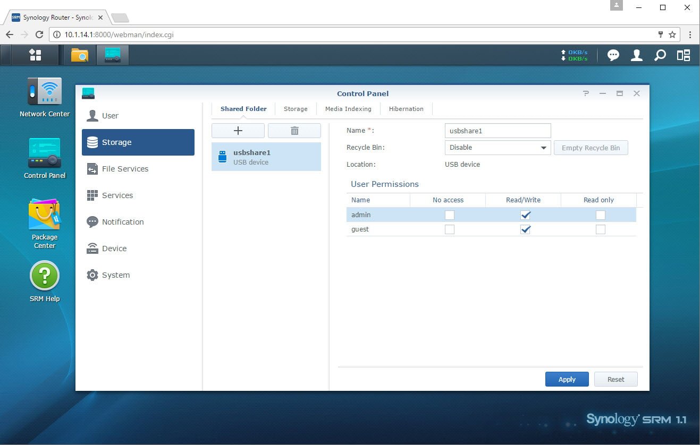This screenshot has height=445, width=700.
Task: Open File Station from the taskbar
Action: (x=80, y=55)
